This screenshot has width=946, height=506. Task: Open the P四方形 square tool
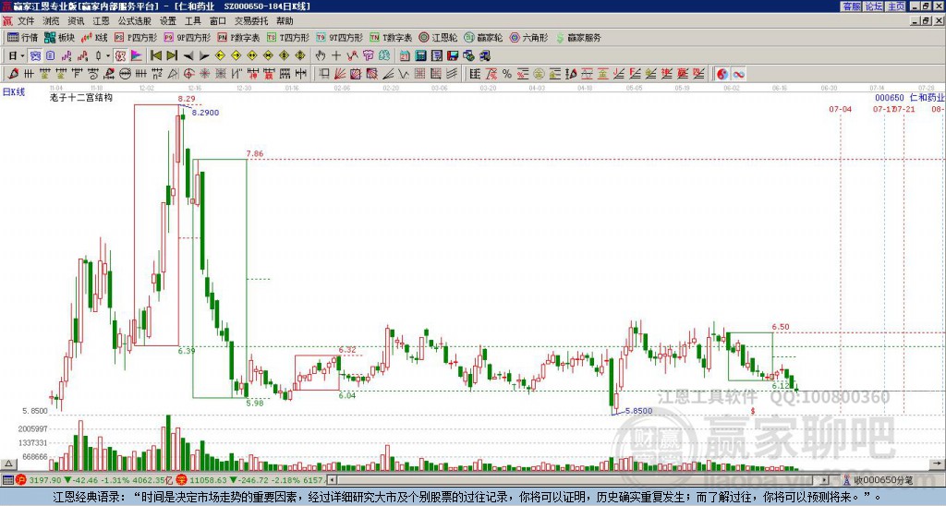click(x=137, y=37)
